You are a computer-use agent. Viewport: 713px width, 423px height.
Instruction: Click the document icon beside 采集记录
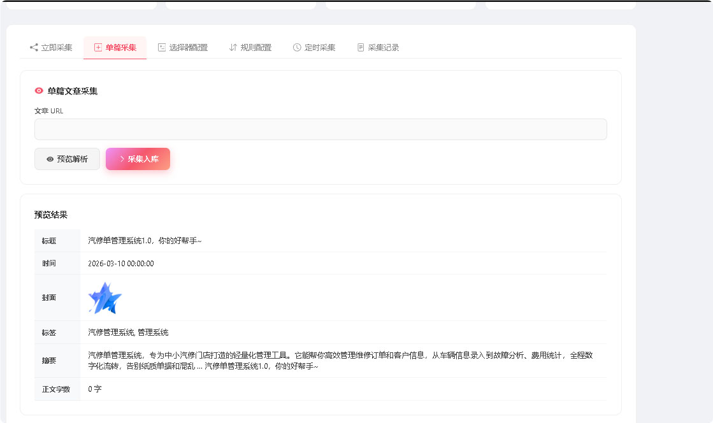[361, 47]
